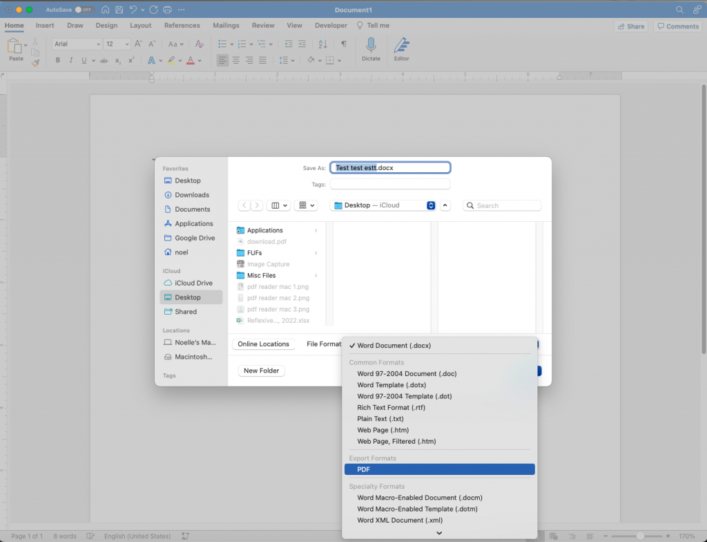Click the Save icon in the title bar

coord(119,10)
